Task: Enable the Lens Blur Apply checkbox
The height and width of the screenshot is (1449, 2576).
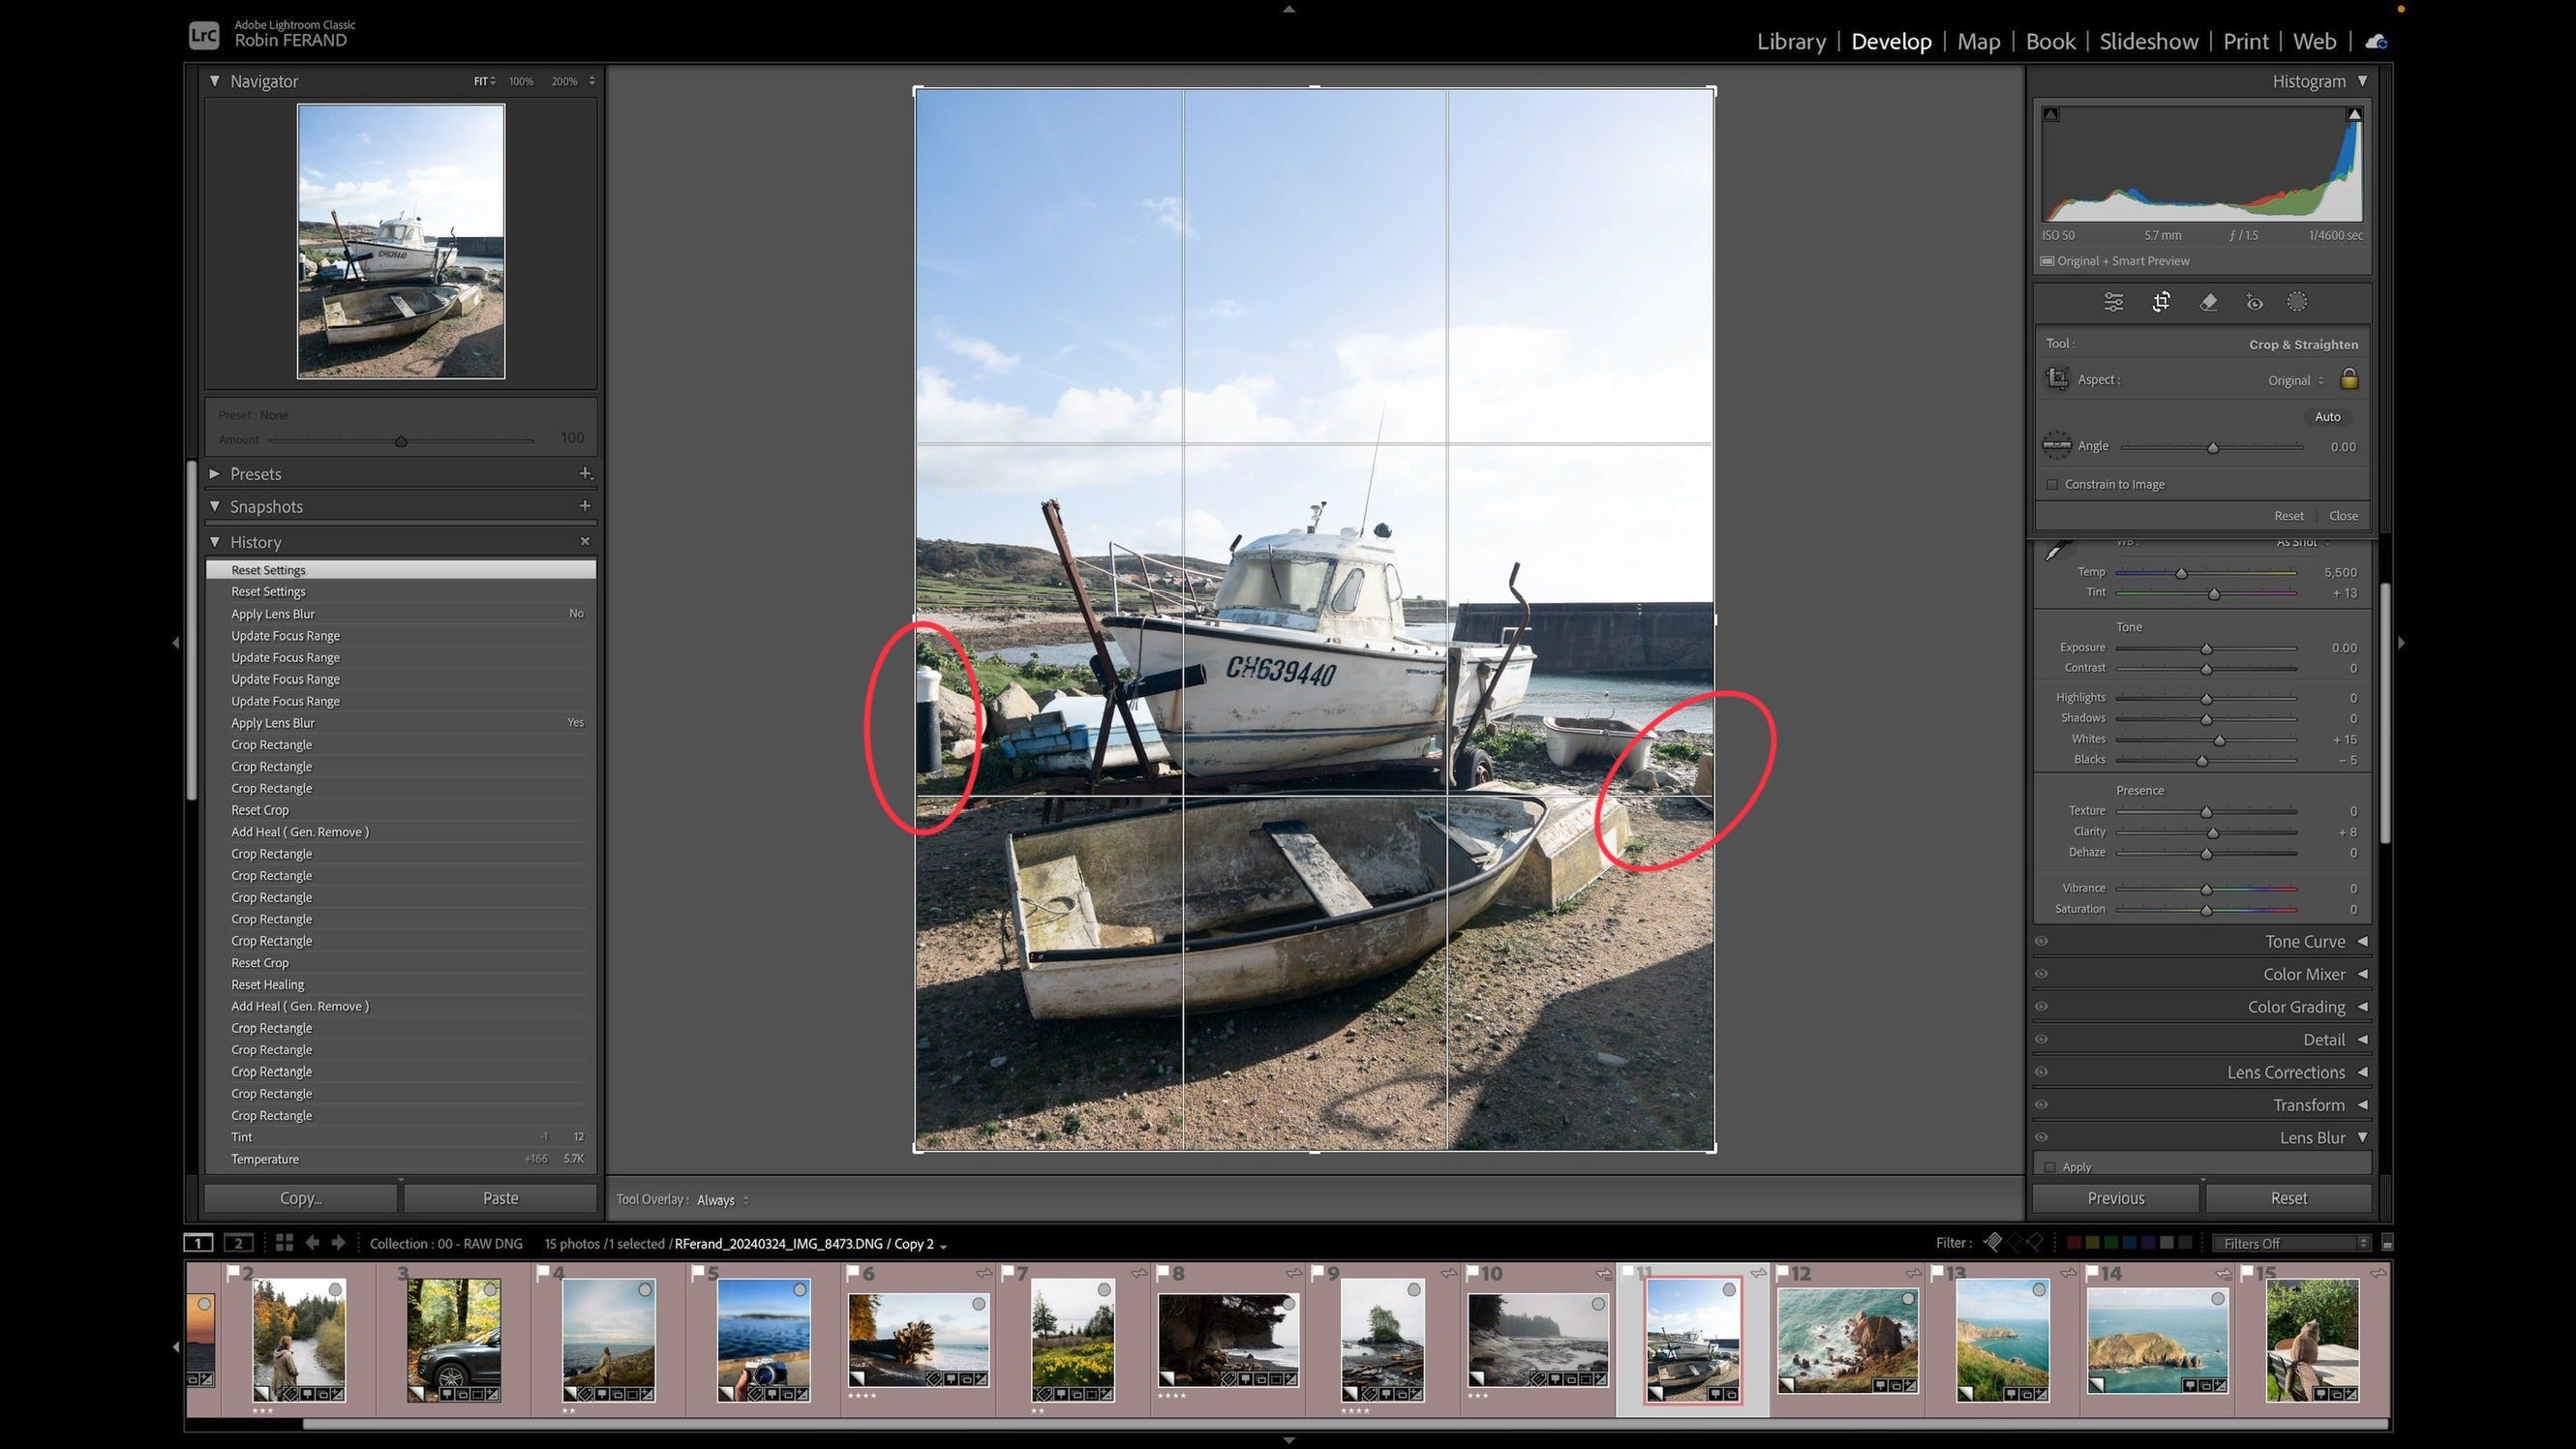Action: [x=2051, y=1167]
